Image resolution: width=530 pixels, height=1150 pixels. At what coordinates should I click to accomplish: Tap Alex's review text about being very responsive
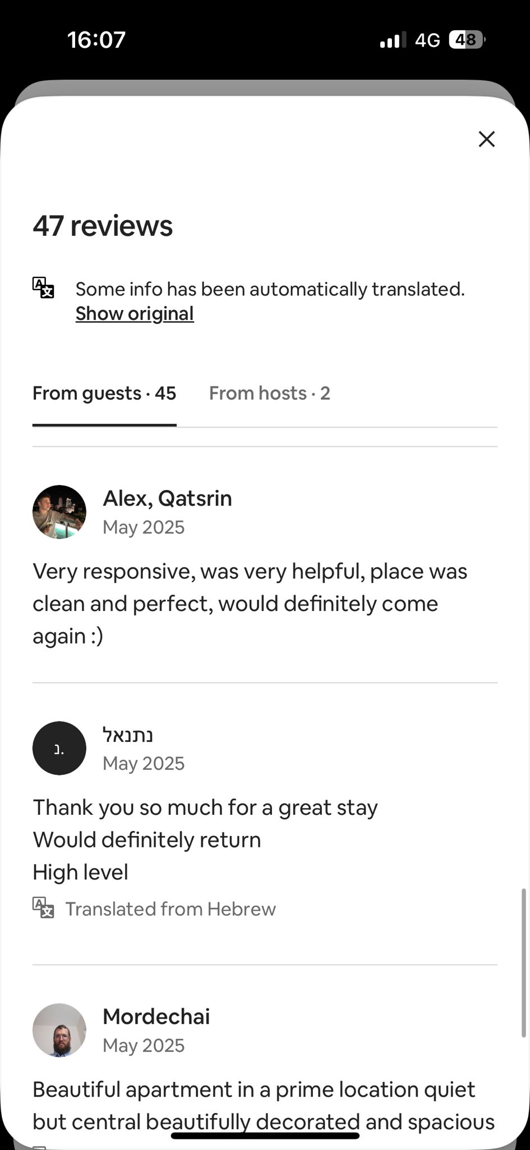250,603
